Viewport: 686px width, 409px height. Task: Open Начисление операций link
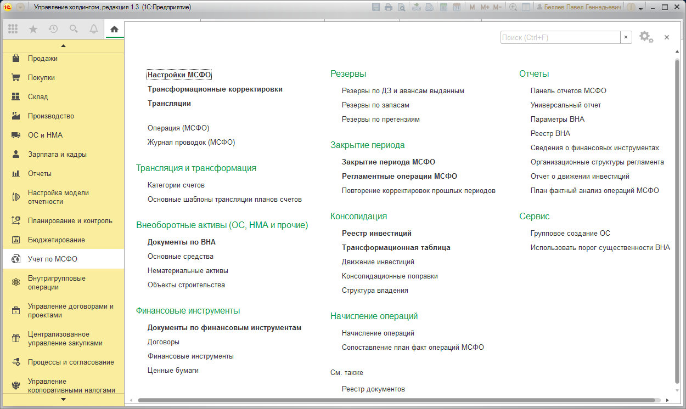point(378,333)
